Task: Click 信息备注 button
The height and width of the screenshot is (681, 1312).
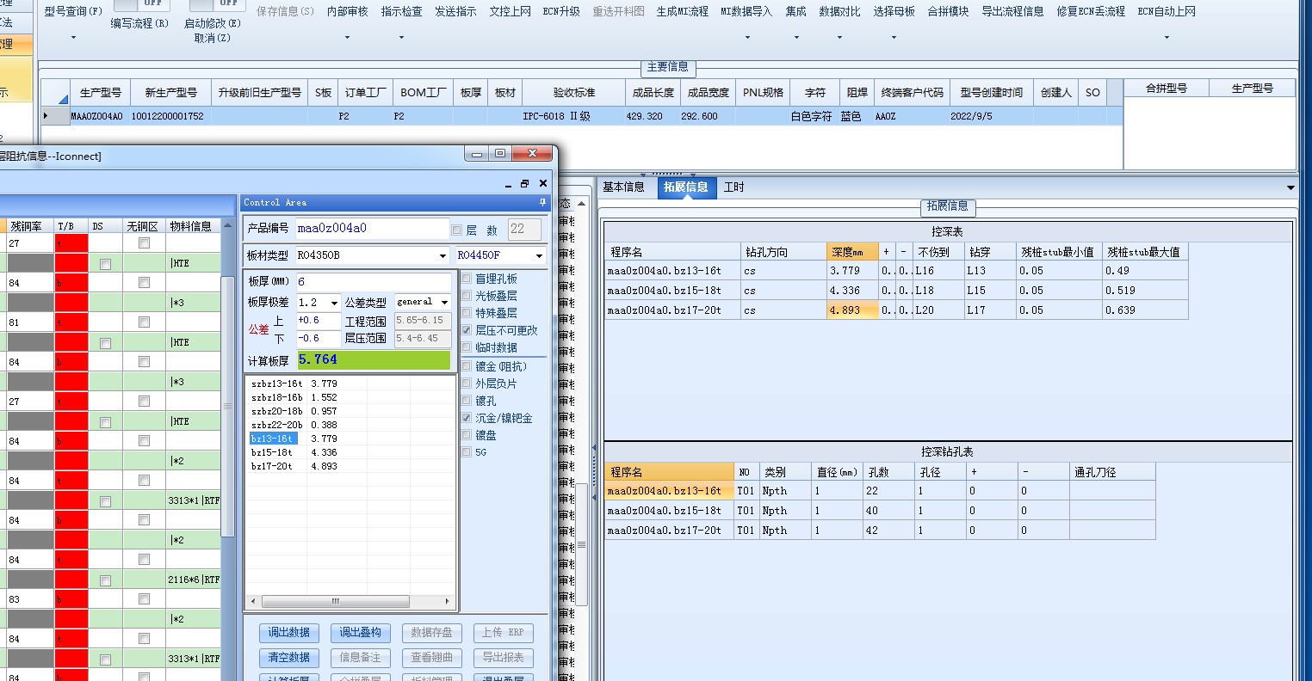Action: (360, 658)
